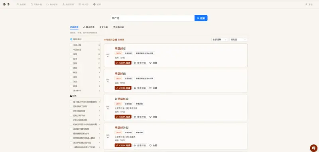Check the 中国台湾 country filter
Image resolution: width=319 pixels, height=152 pixels.
click(71, 50)
